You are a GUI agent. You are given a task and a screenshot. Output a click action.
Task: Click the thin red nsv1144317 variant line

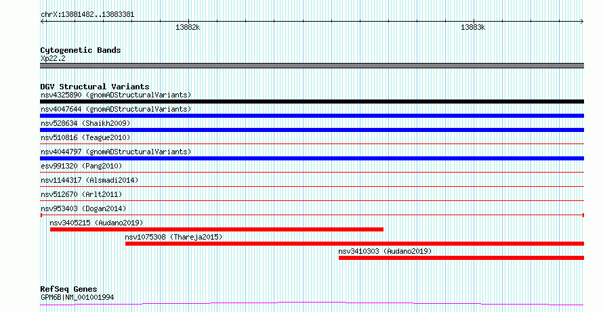(x=312, y=187)
